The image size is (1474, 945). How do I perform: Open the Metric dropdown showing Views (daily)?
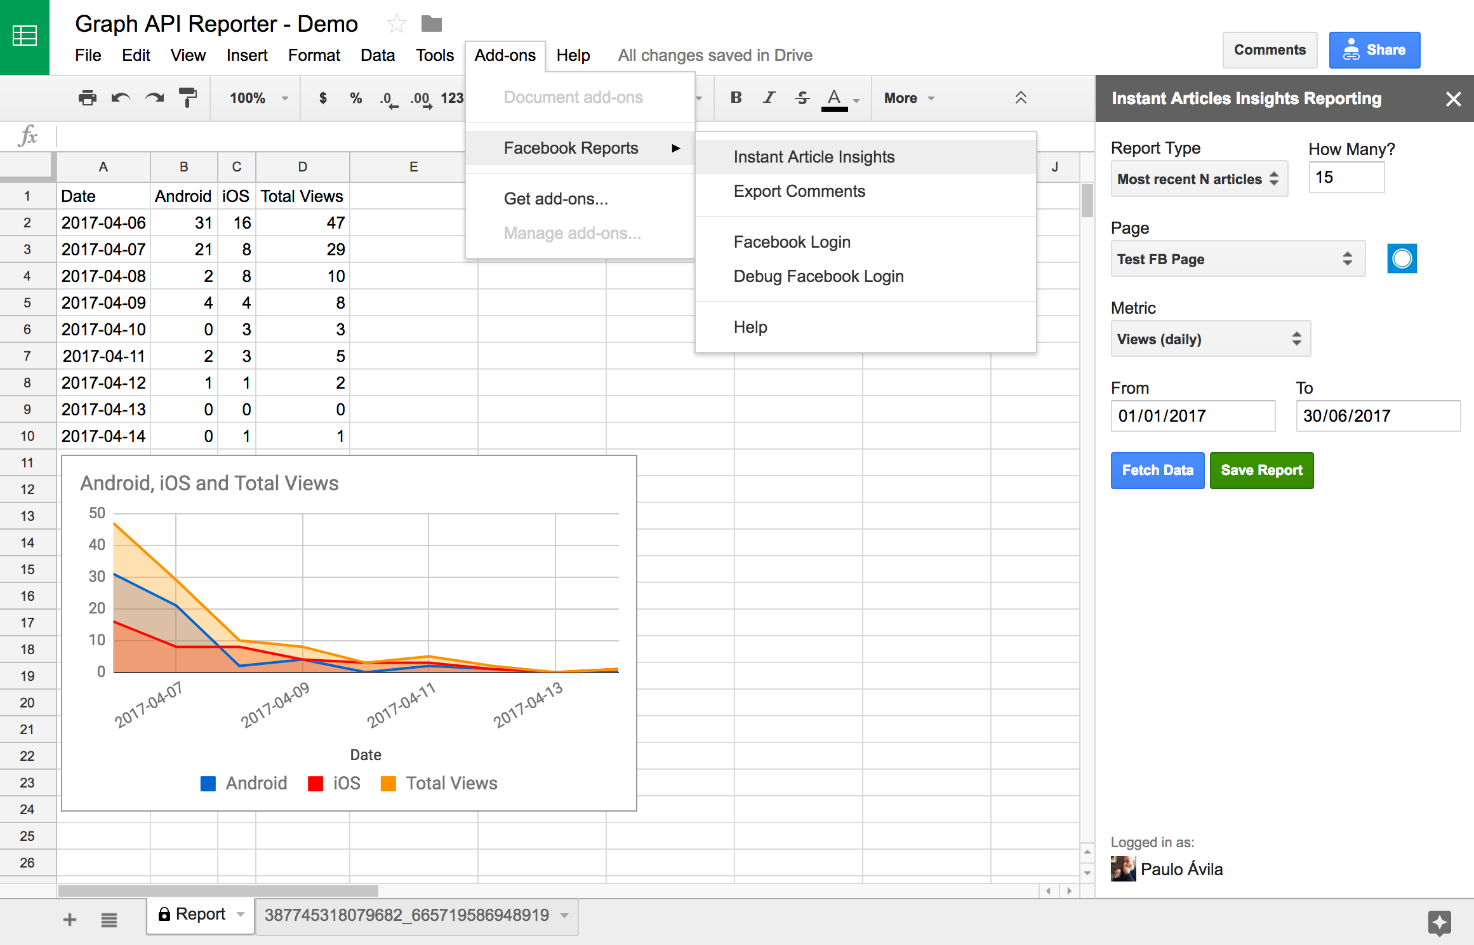[1209, 338]
